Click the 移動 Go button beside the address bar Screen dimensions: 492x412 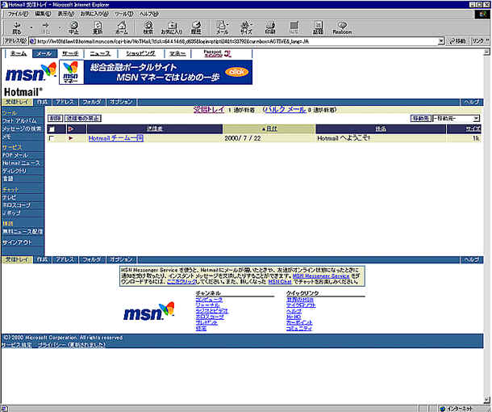pos(458,41)
